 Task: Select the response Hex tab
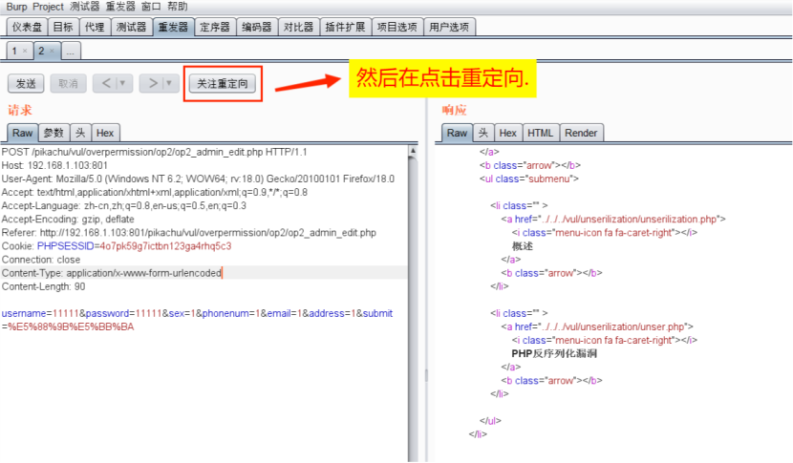click(507, 133)
